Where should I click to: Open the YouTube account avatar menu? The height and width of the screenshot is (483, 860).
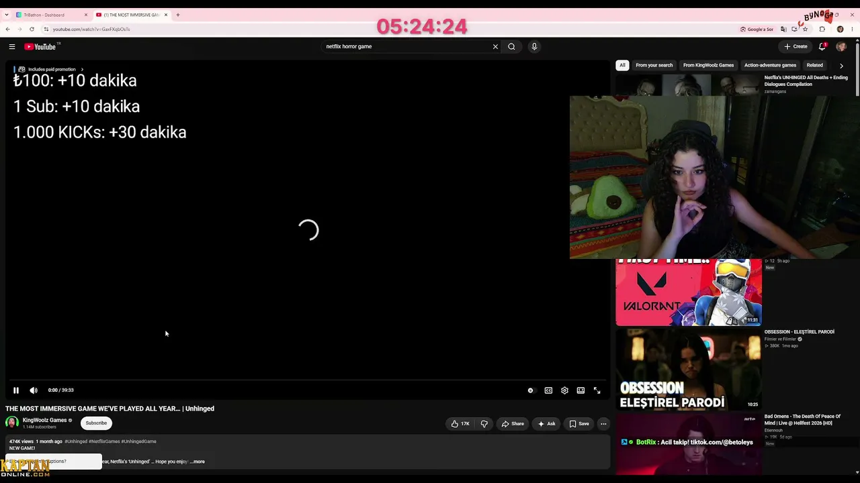click(x=841, y=46)
